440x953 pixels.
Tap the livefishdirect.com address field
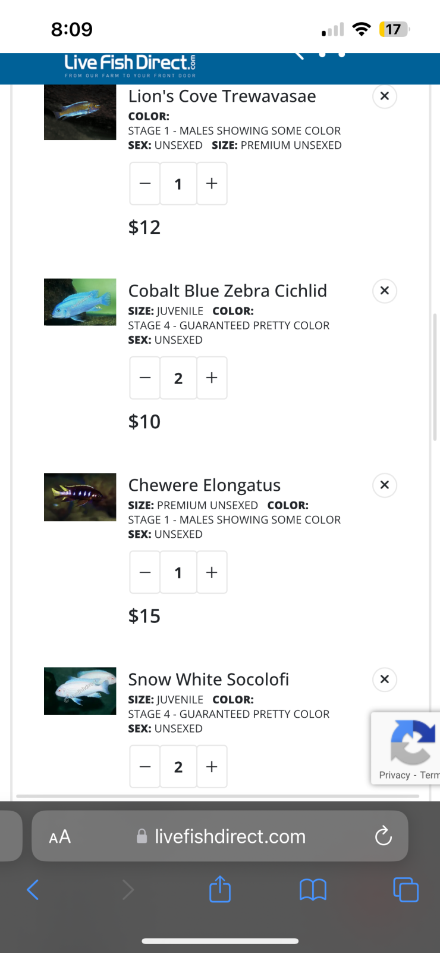pos(230,836)
